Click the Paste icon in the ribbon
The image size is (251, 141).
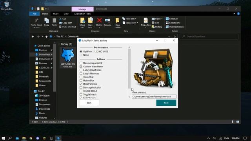pyautogui.click(x=54, y=20)
